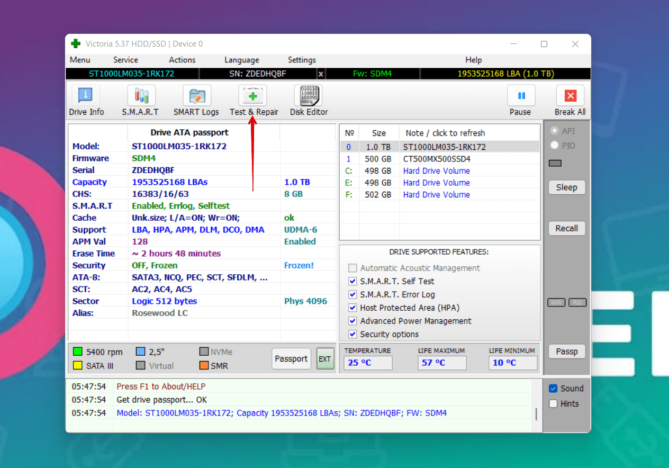This screenshot has width=669, height=468.
Task: Click the log panel scrollbar
Action: pyautogui.click(x=536, y=413)
